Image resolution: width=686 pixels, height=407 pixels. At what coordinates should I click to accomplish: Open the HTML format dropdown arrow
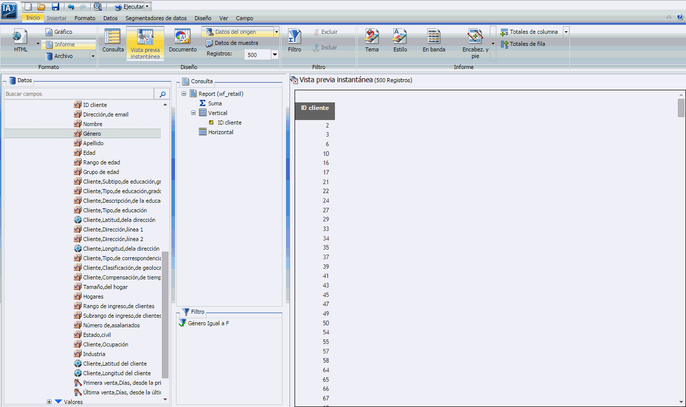click(38, 44)
